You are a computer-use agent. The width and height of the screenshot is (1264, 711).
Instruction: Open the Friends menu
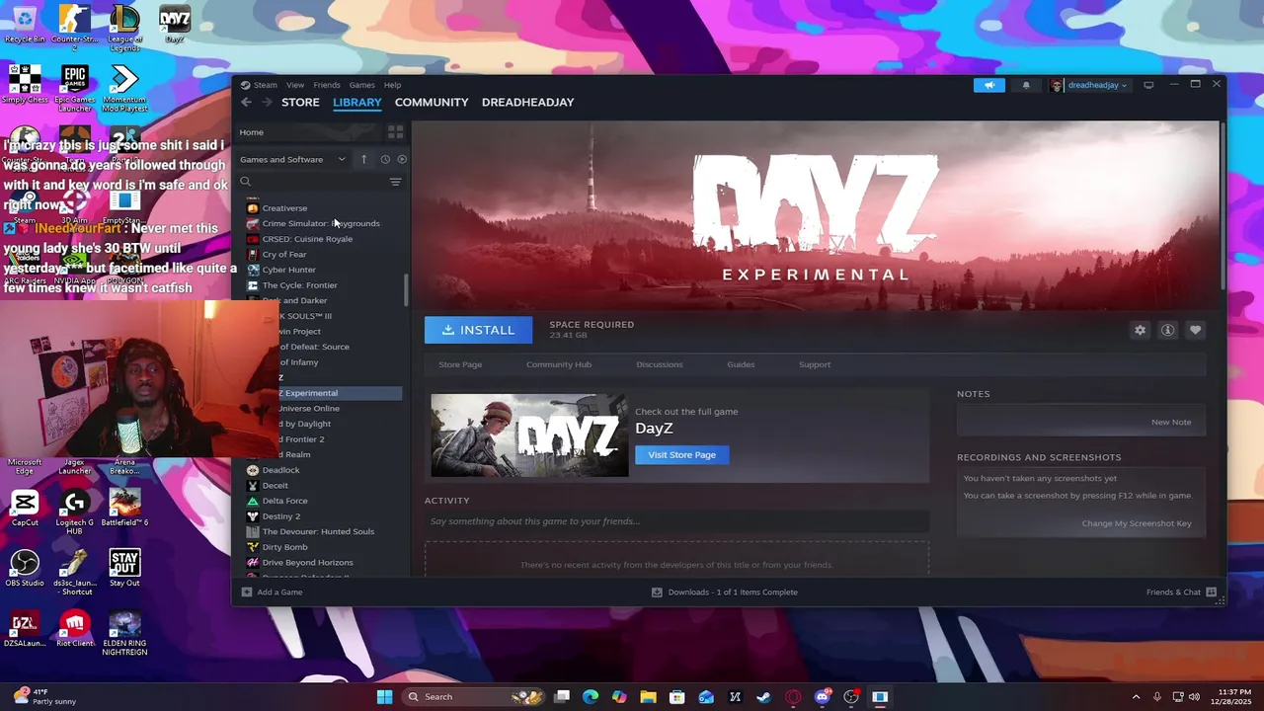(327, 85)
